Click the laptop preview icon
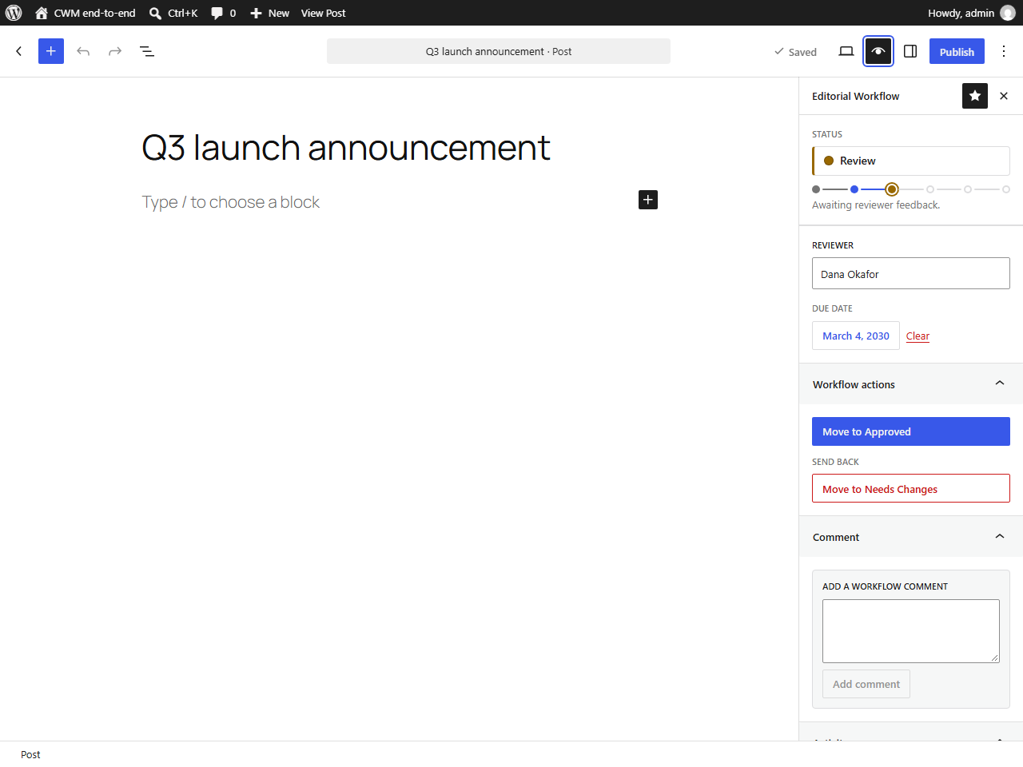The width and height of the screenshot is (1023, 767). coord(846,51)
